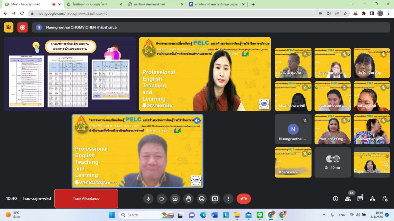Image resolution: width=394 pixels, height=221 pixels.
Task: Open Microsoft Word from the taskbar
Action: pos(214,215)
